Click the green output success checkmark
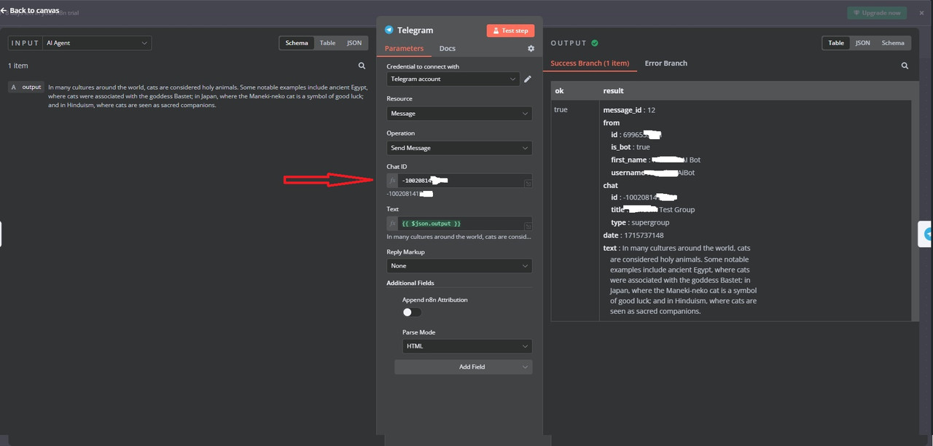This screenshot has width=933, height=446. (595, 43)
